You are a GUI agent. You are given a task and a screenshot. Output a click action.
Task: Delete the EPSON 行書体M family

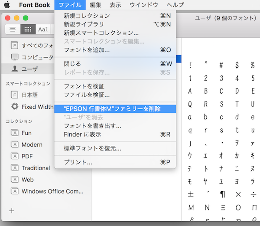pos(115,109)
